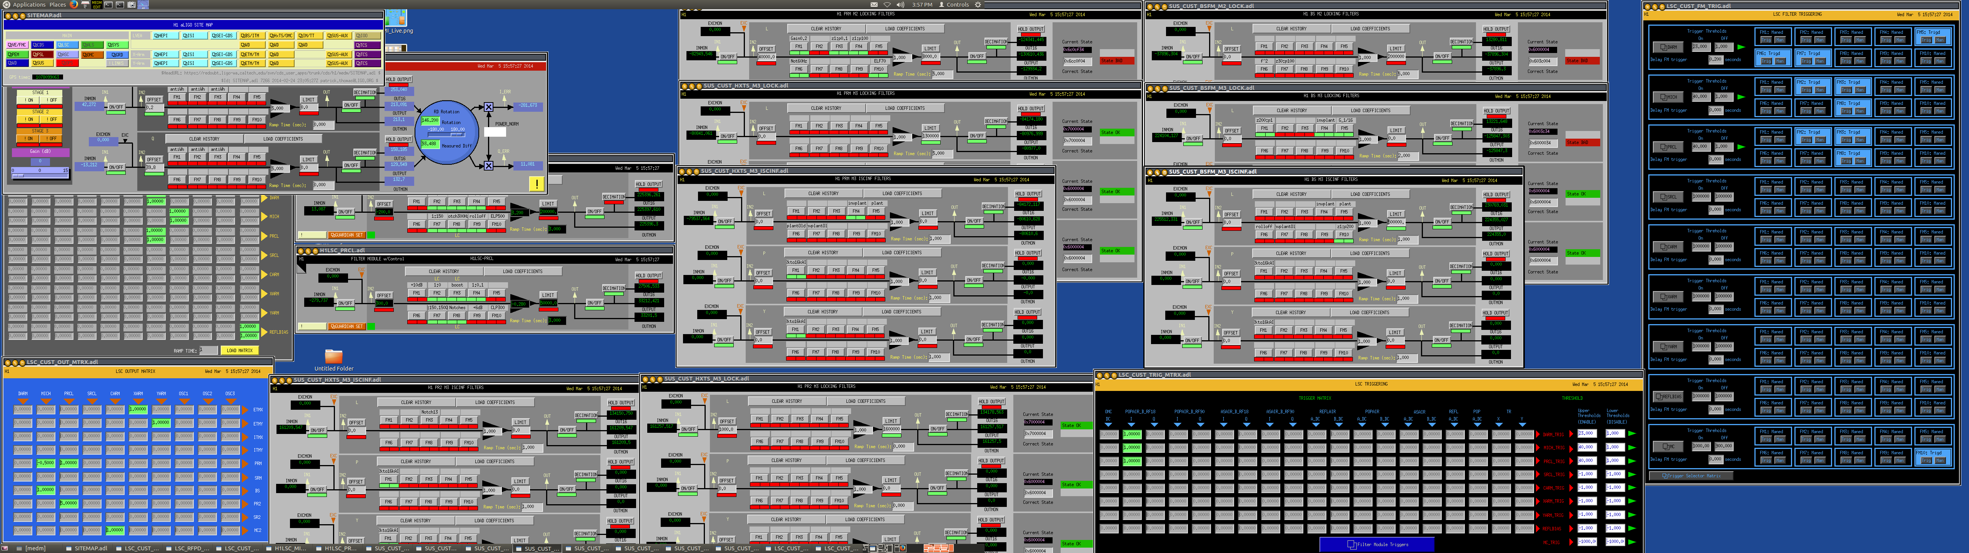Click the DARM_TRIG red arrow in Trigger Matrix
This screenshot has height=553, width=1969.
tap(1538, 435)
